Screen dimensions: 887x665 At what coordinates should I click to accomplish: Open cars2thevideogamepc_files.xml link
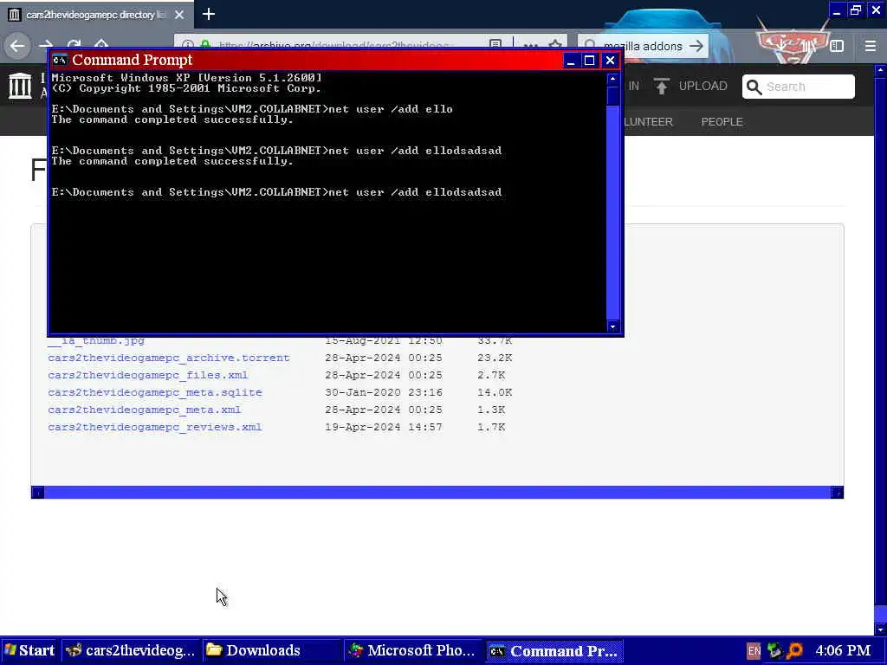tap(147, 376)
